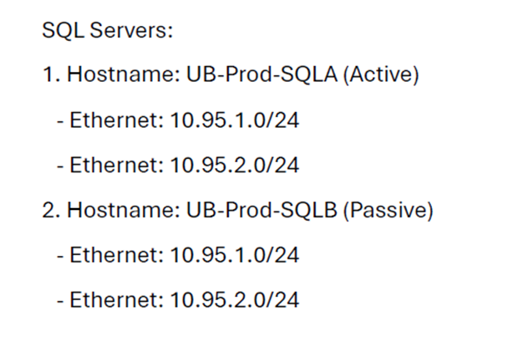This screenshot has width=508, height=347.
Task: Click 10.95.2.0/24 subnet under UB-Prod-SQLA
Action: 232,166
